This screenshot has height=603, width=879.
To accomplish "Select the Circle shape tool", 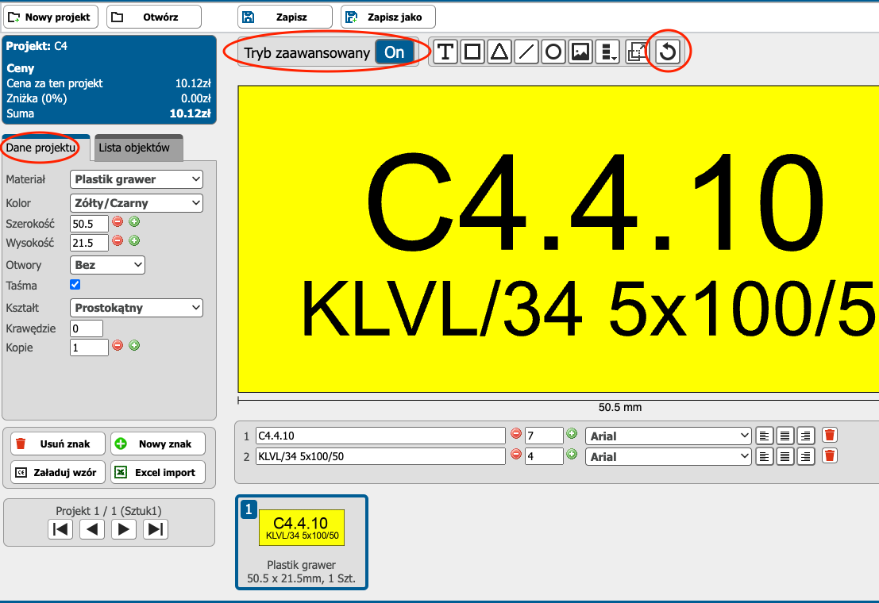I will coord(553,53).
